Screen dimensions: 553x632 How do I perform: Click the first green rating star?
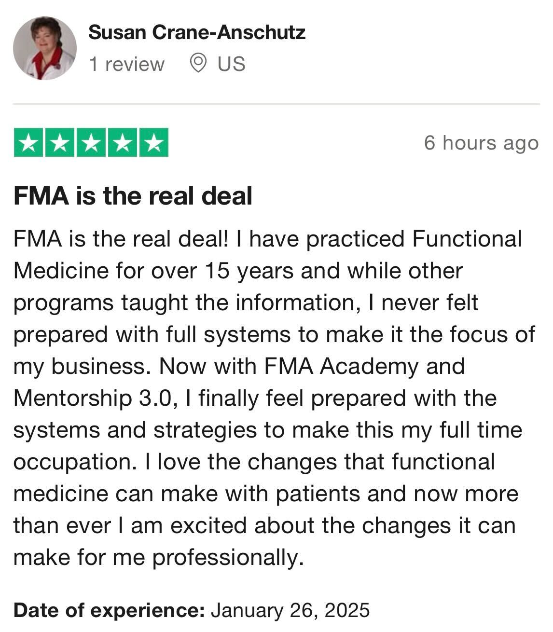[28, 143]
